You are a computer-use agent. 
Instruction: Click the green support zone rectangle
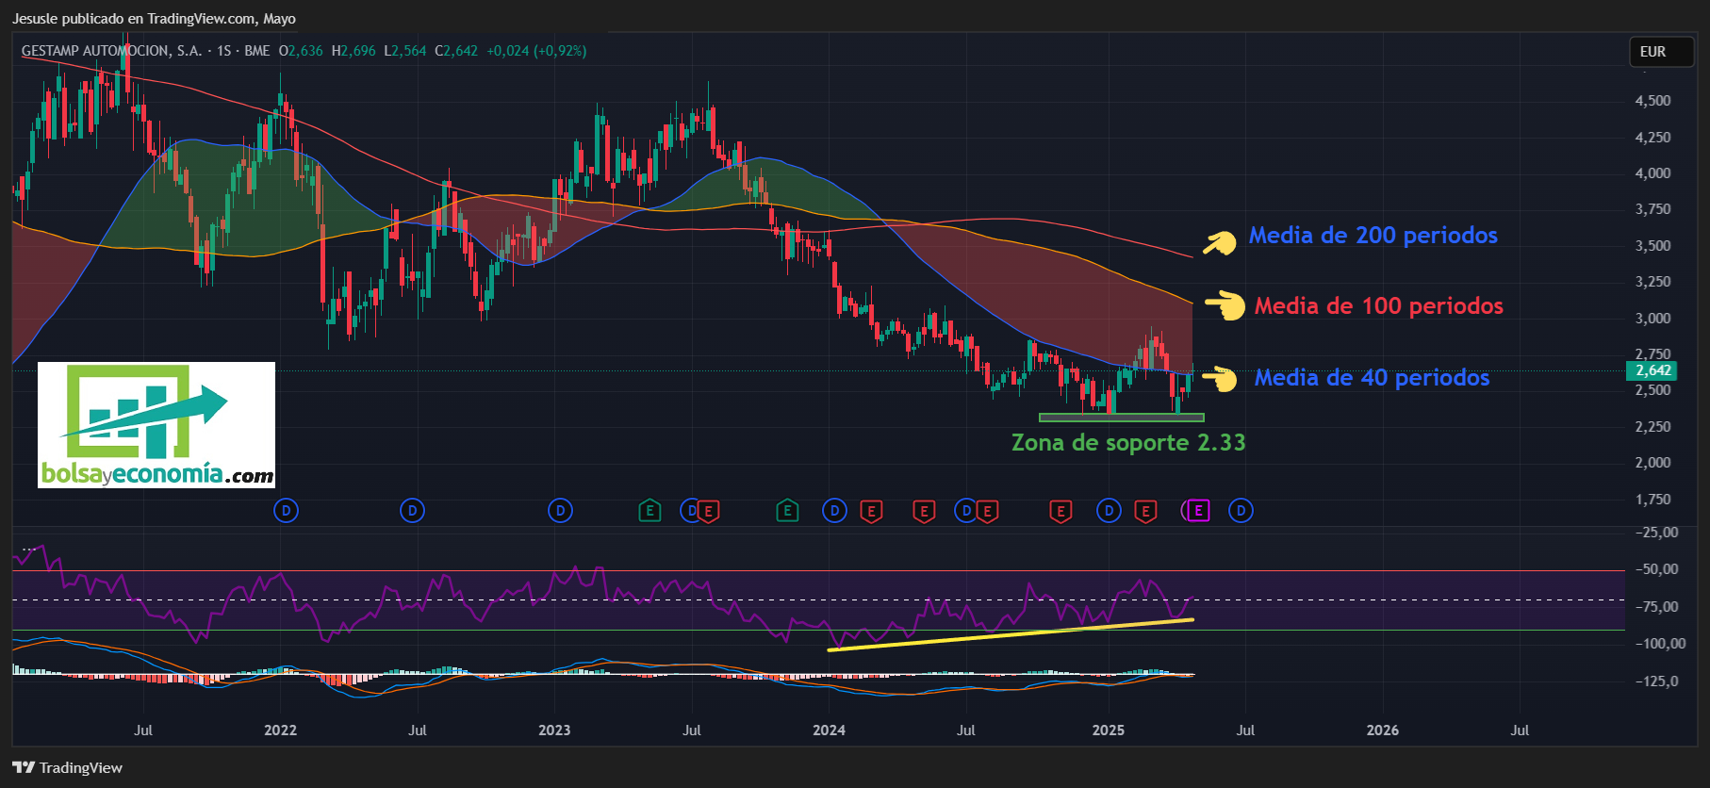[x=1122, y=417]
